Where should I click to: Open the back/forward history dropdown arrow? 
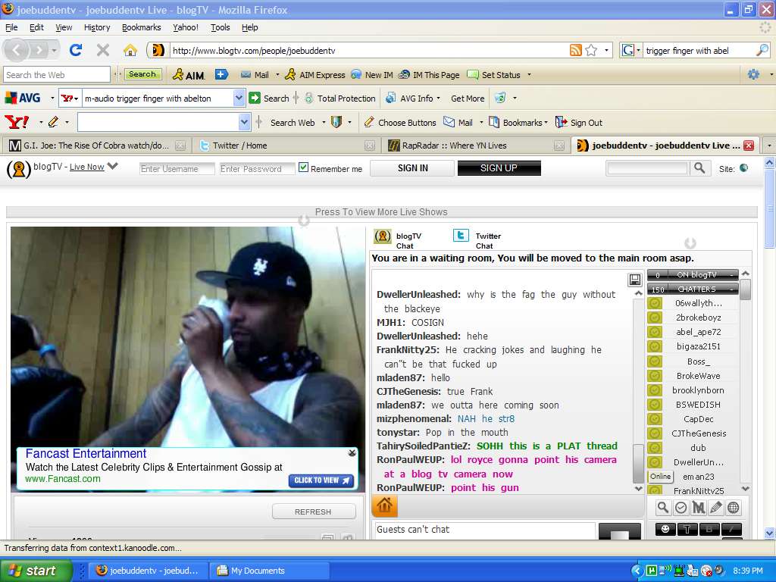[x=54, y=51]
